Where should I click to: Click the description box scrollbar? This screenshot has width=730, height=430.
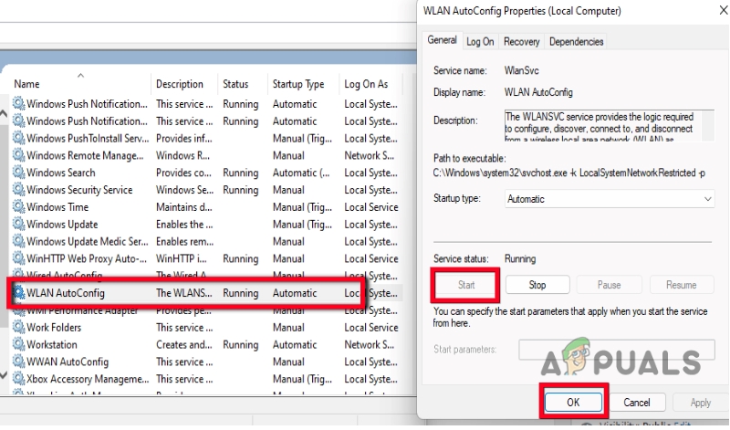point(708,125)
